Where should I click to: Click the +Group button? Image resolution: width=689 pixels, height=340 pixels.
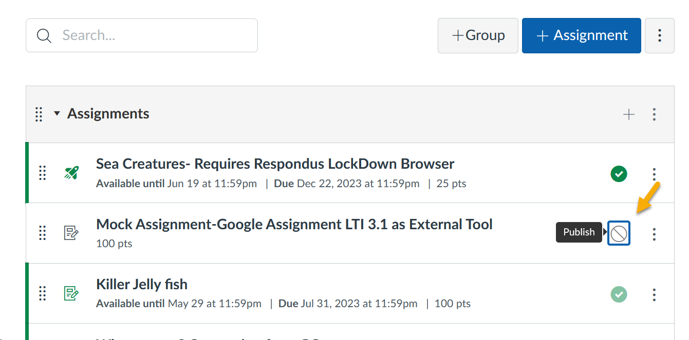pos(478,35)
